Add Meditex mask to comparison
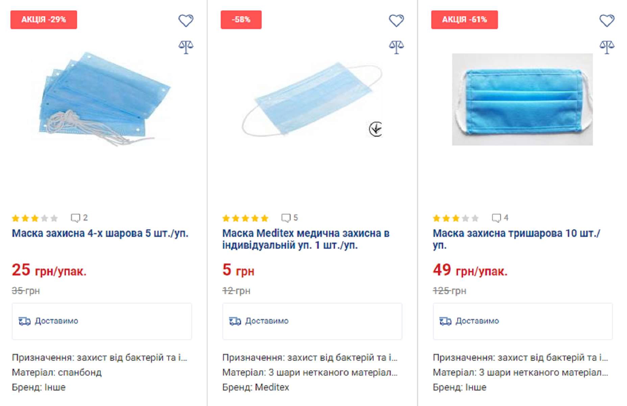 click(x=396, y=47)
